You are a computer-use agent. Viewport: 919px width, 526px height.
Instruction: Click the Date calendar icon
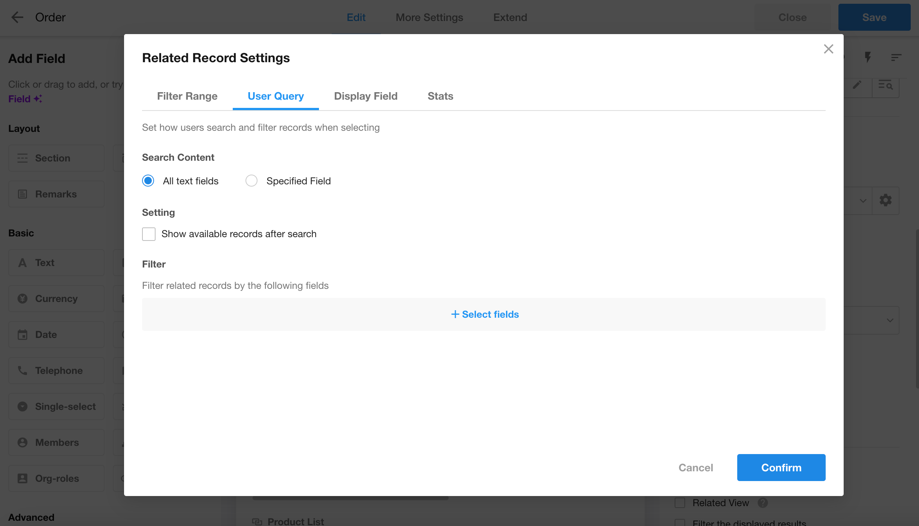tap(22, 335)
